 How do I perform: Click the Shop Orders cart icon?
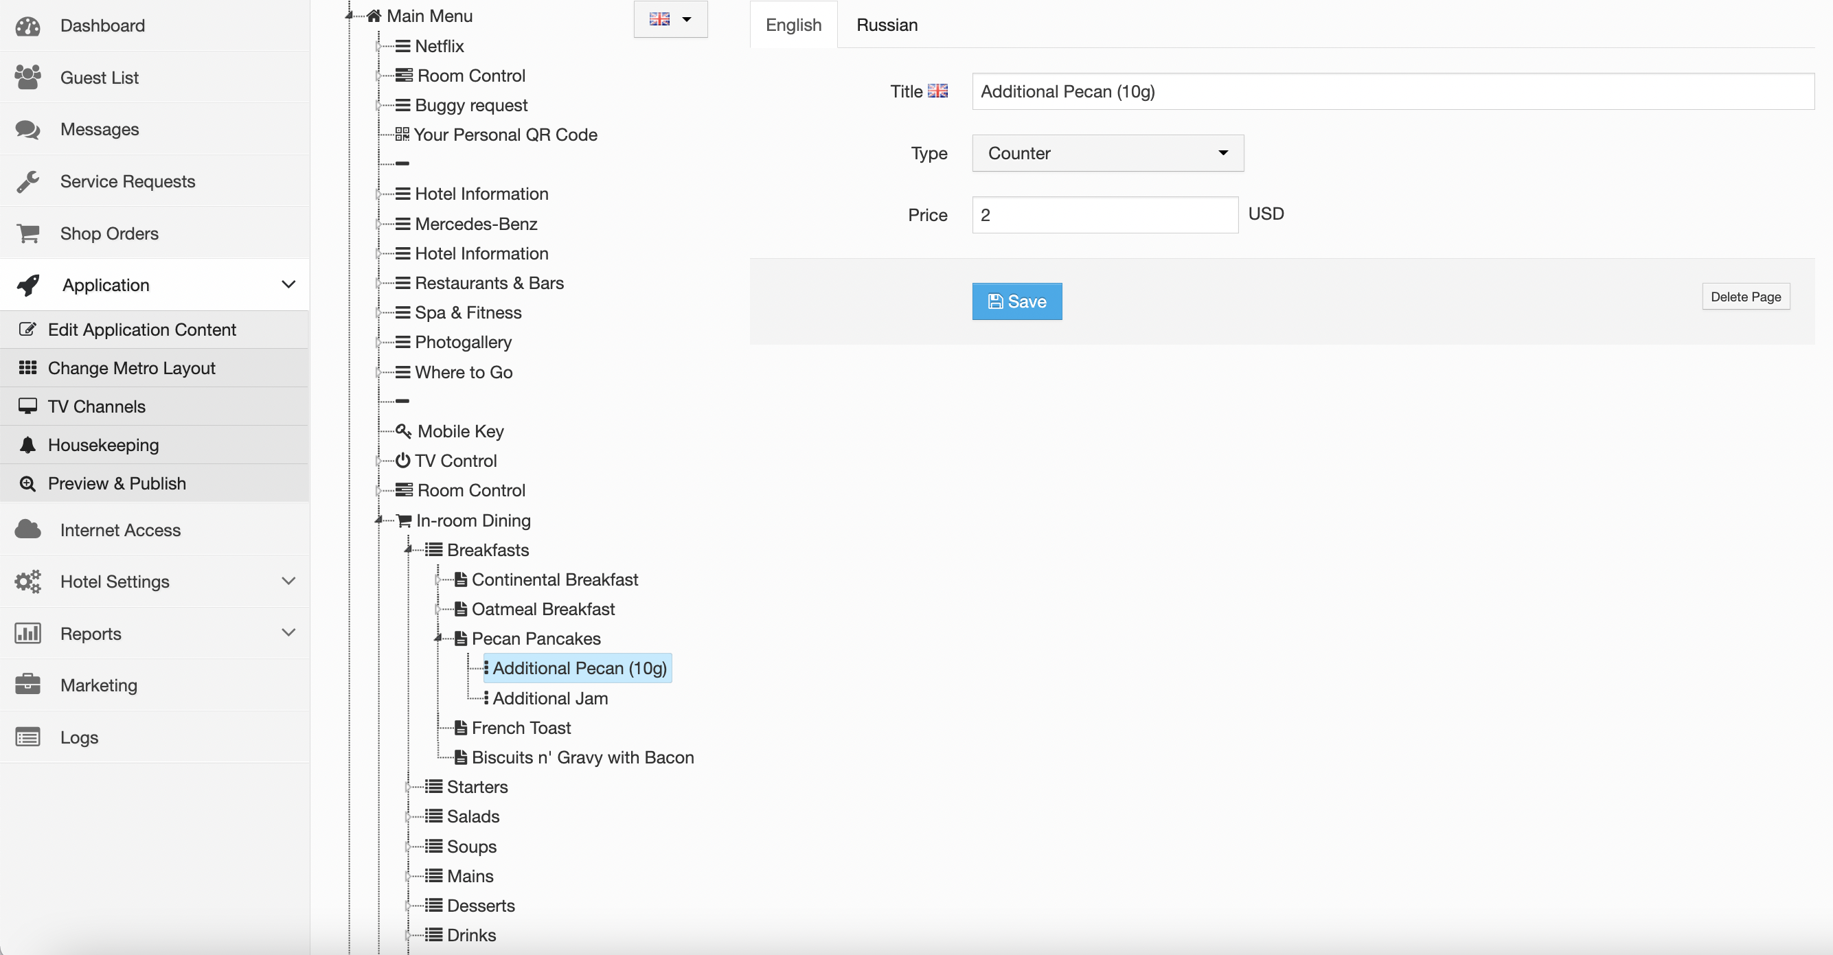(x=27, y=233)
